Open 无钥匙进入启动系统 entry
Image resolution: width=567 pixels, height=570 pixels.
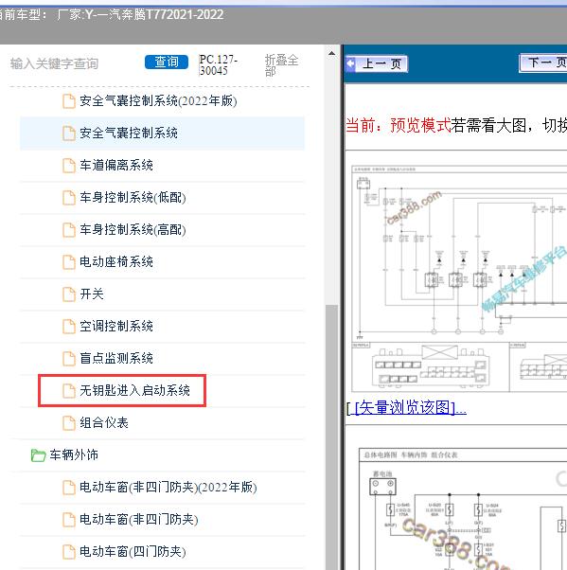134,390
